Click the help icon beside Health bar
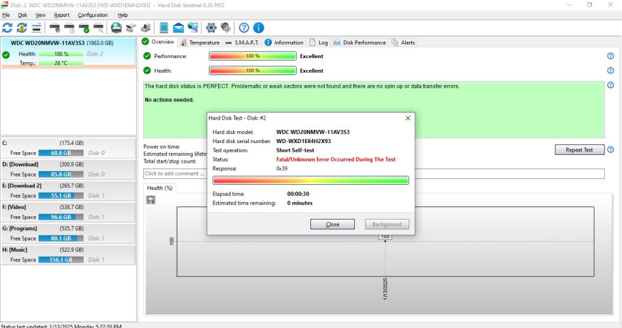 pos(610,71)
